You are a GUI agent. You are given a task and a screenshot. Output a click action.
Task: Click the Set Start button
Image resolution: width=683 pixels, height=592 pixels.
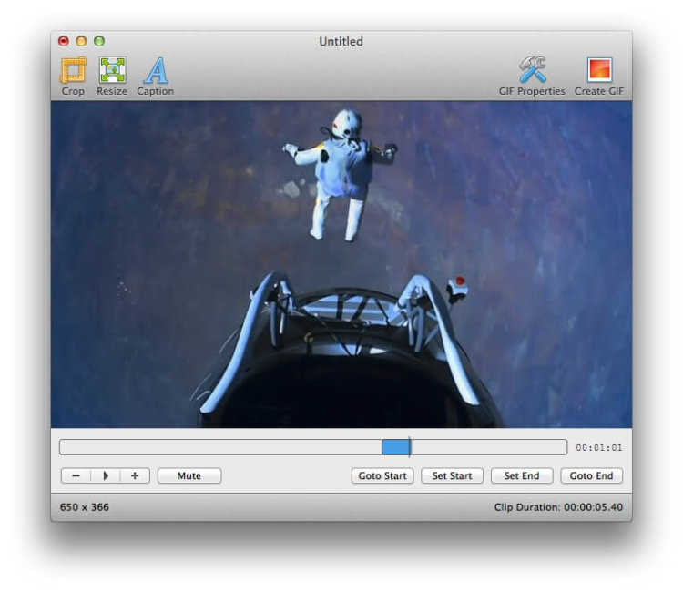(x=452, y=475)
